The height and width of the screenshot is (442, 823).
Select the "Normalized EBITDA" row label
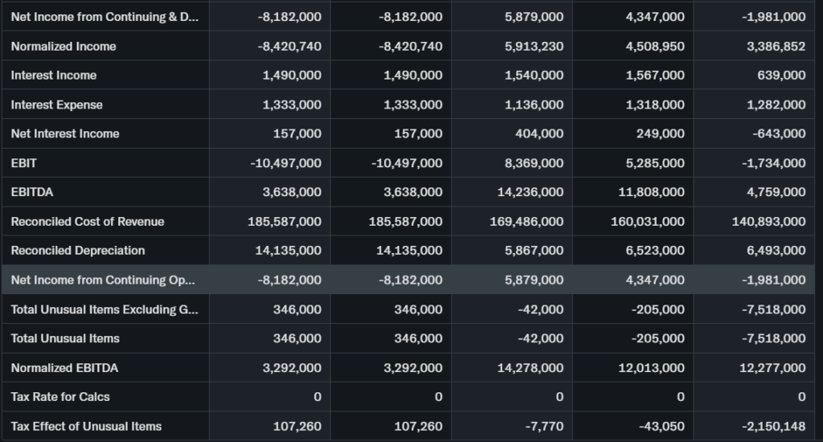64,368
